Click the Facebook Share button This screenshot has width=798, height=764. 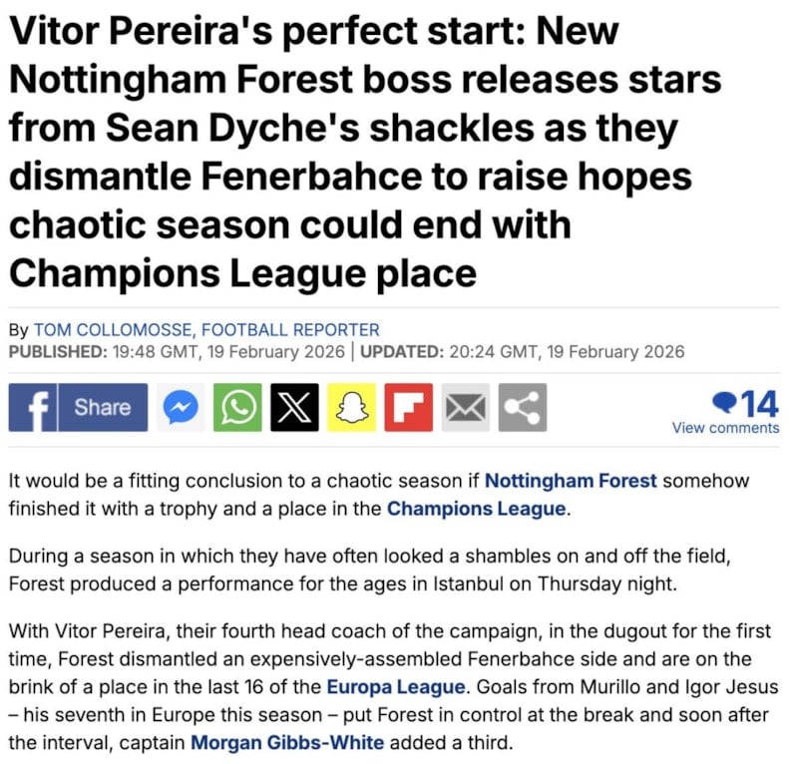78,407
